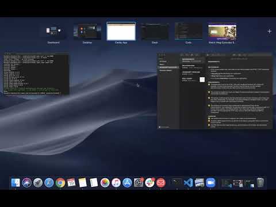Open System Preferences gear in dock
Screen dimensions: 276x207
(x=139, y=183)
